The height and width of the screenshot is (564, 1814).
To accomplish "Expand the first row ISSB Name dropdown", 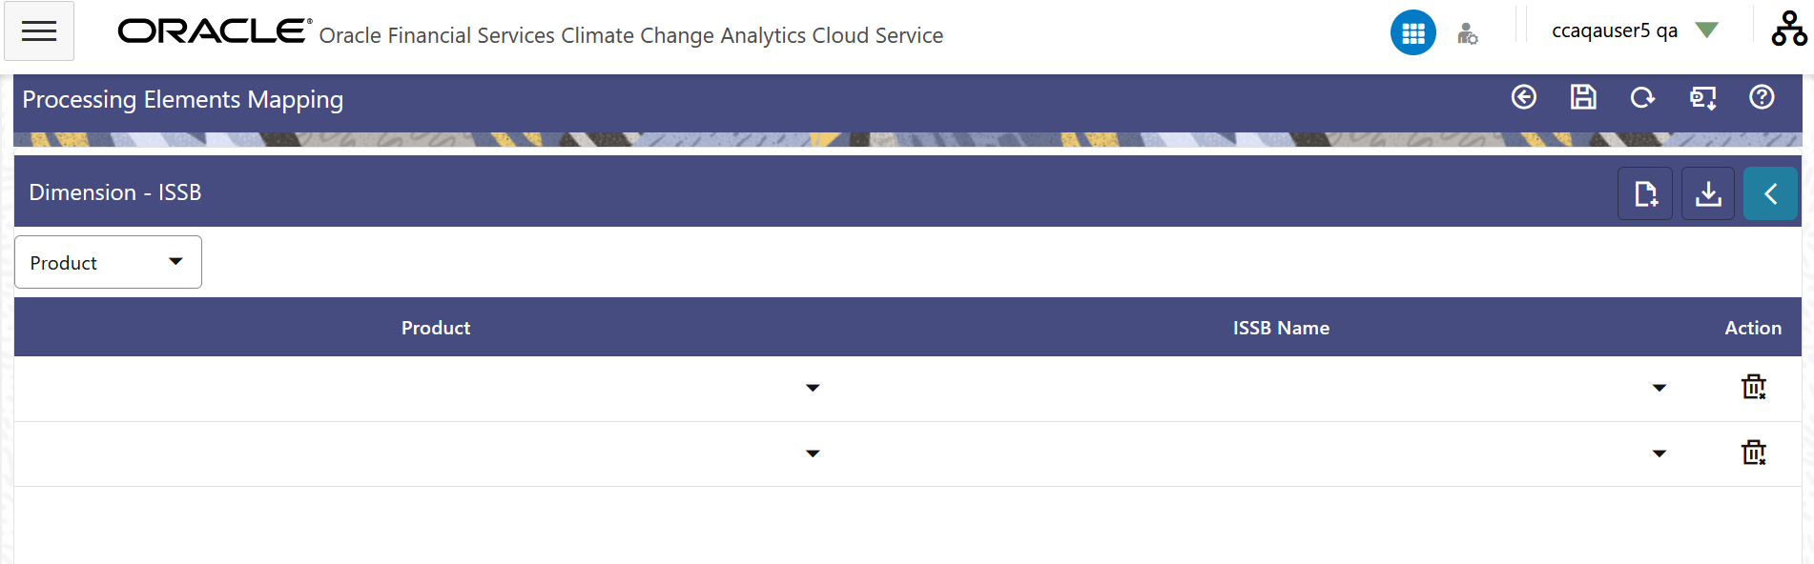I will [1659, 388].
